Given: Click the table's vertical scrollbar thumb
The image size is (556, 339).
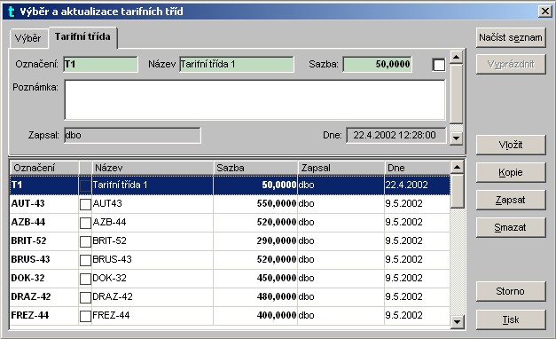Looking at the screenshot, I should (x=457, y=191).
